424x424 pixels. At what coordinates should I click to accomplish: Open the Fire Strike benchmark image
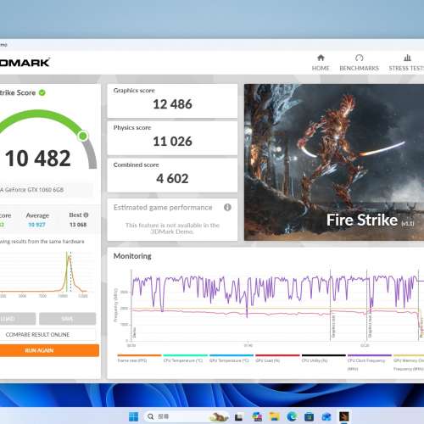pyautogui.click(x=334, y=162)
